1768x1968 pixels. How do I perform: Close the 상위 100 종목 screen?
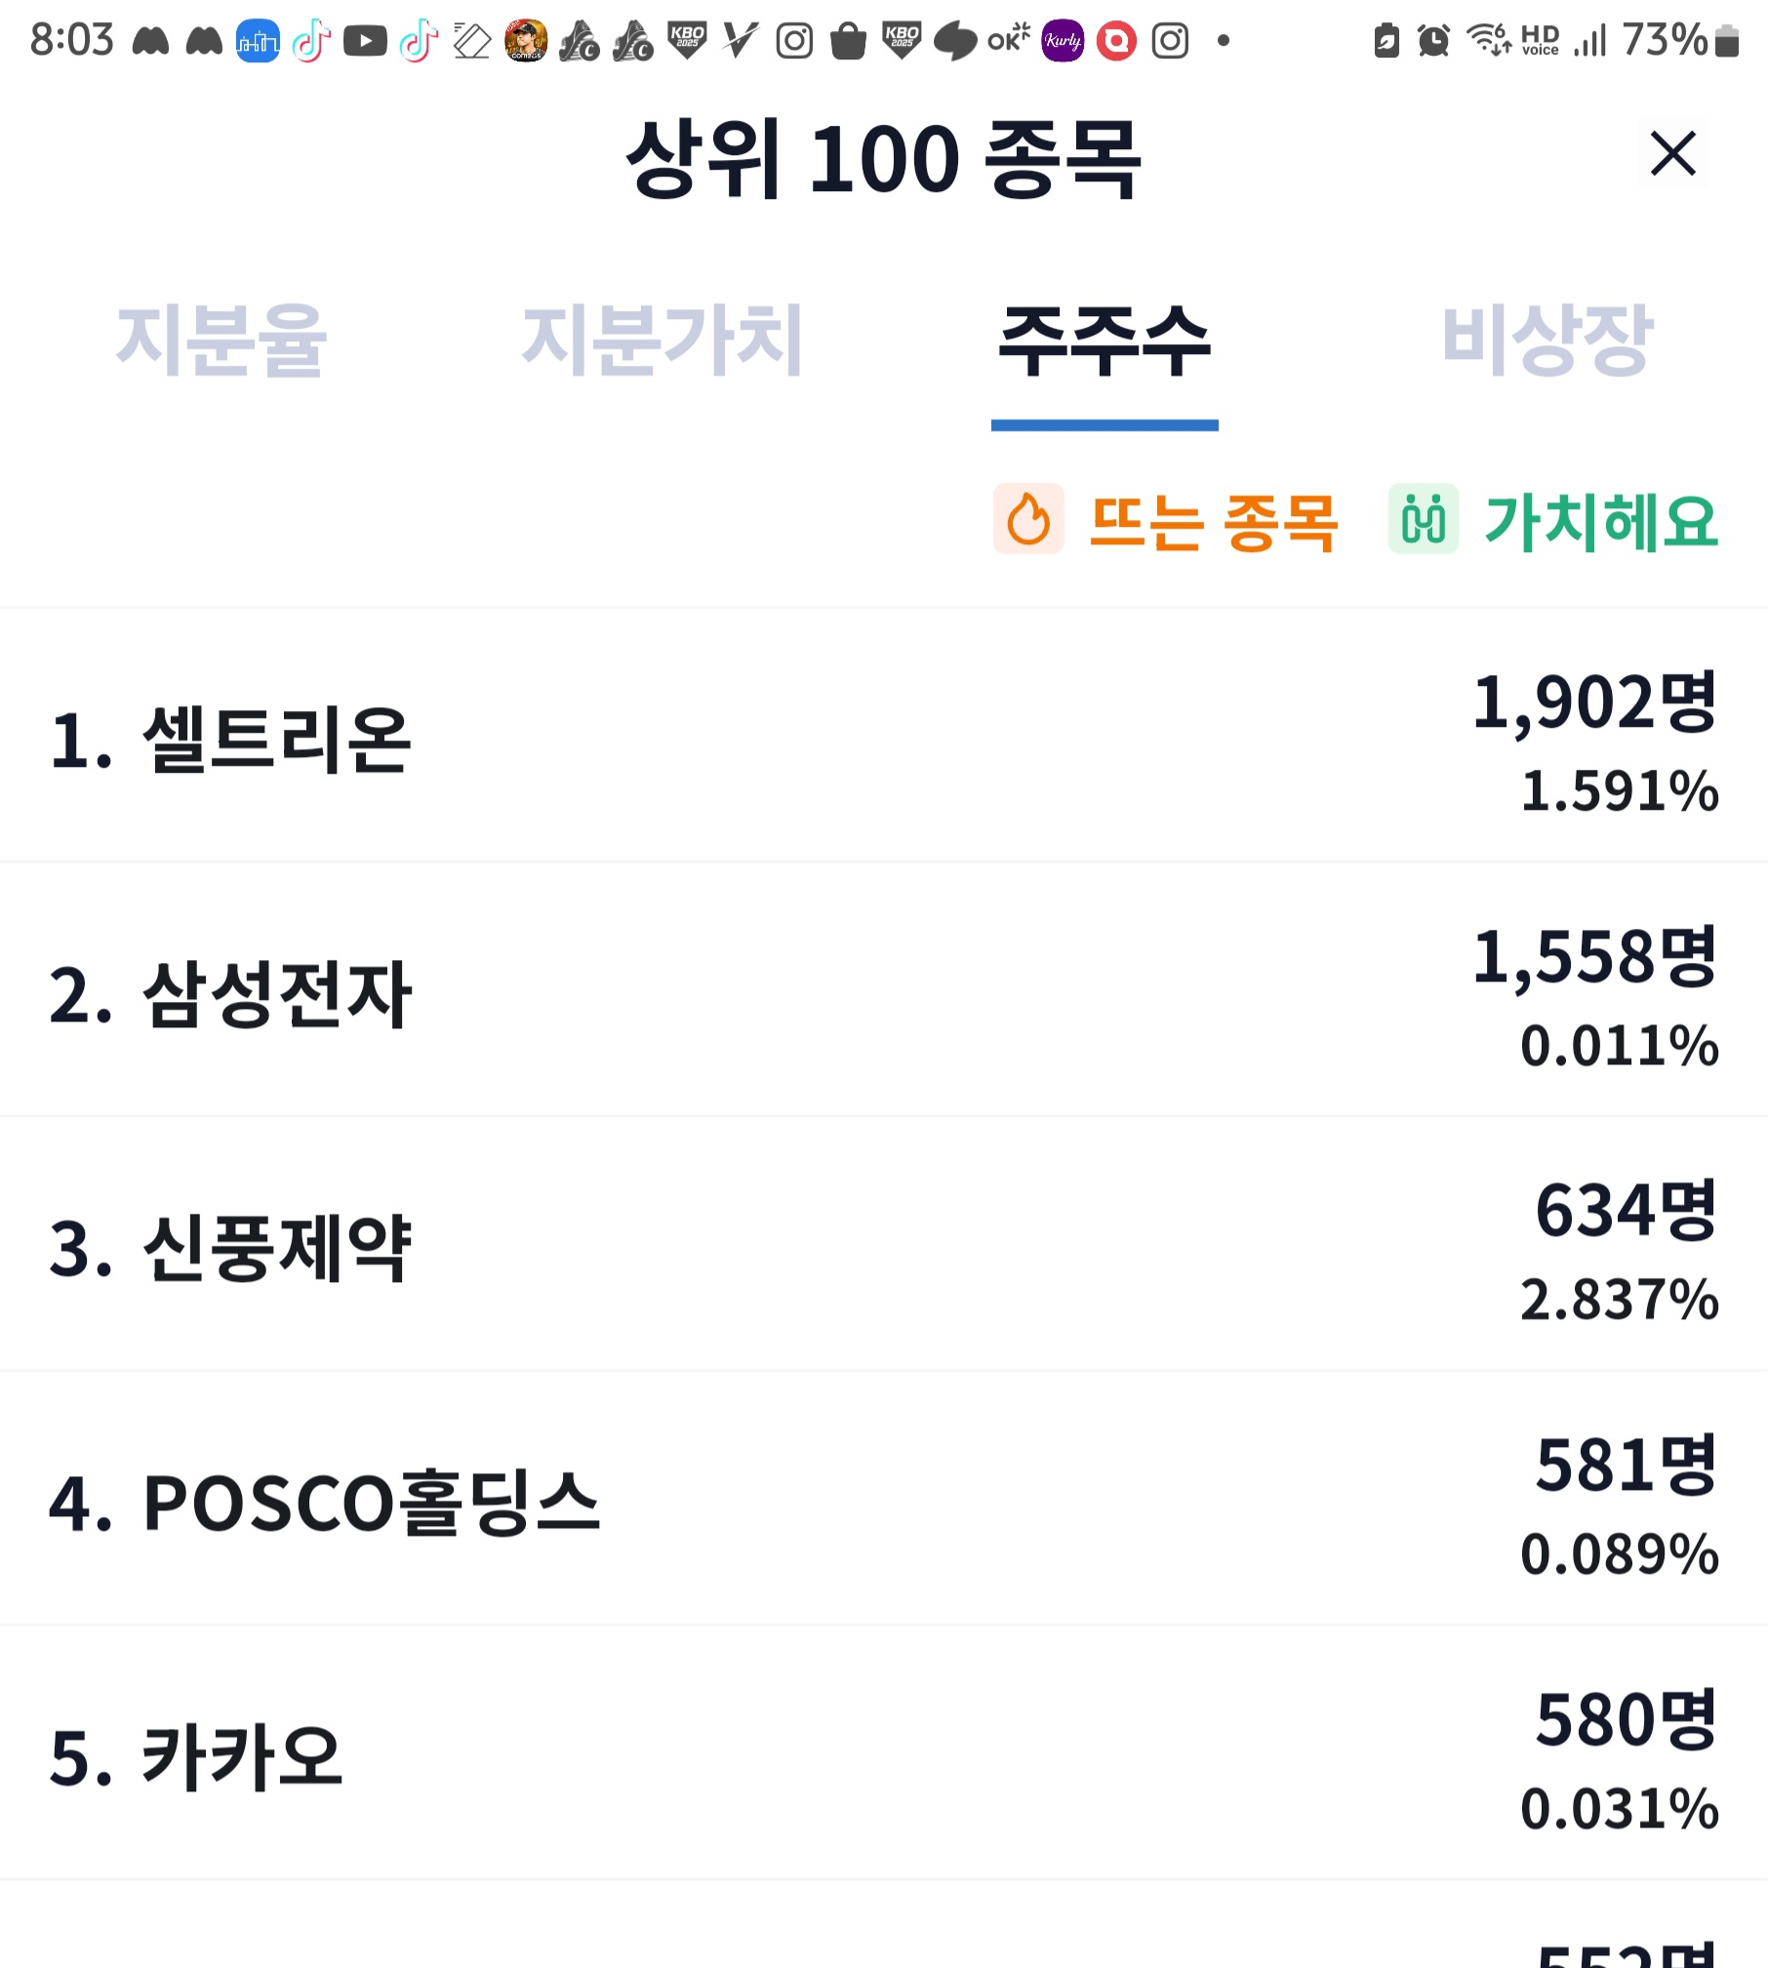(x=1672, y=153)
